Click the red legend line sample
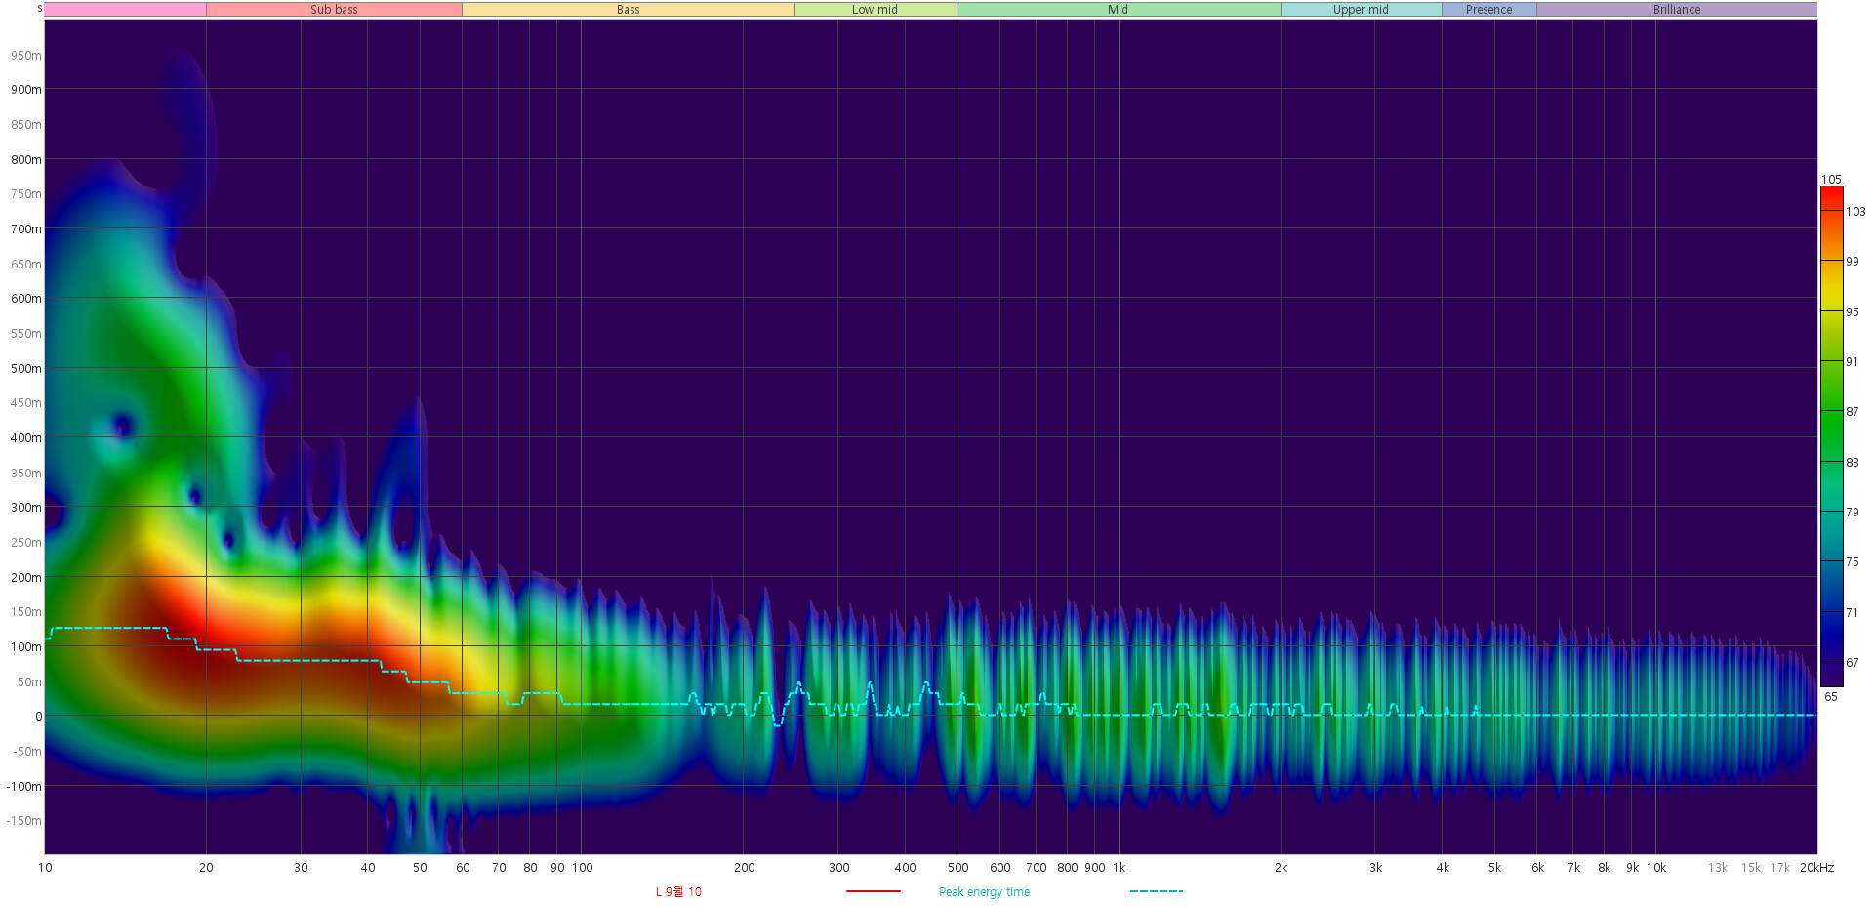This screenshot has height=907, width=1874. click(873, 891)
